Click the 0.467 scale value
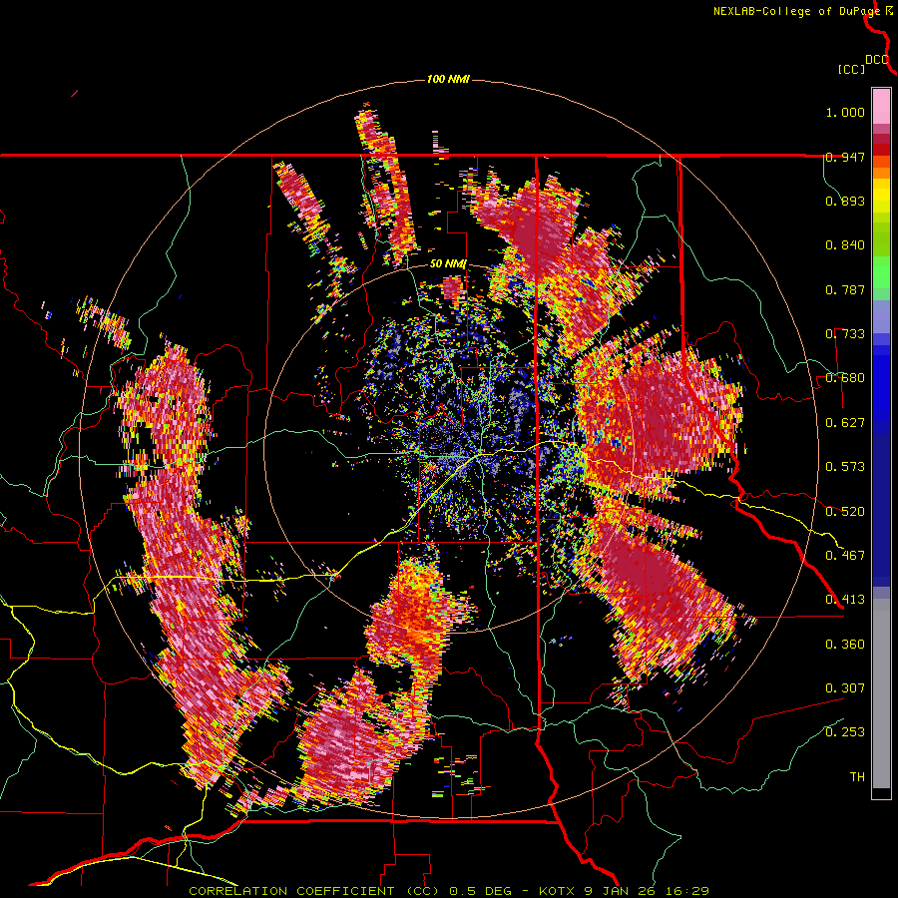The height and width of the screenshot is (898, 898). click(845, 555)
